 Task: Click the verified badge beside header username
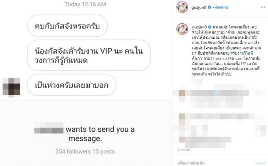[209, 7]
